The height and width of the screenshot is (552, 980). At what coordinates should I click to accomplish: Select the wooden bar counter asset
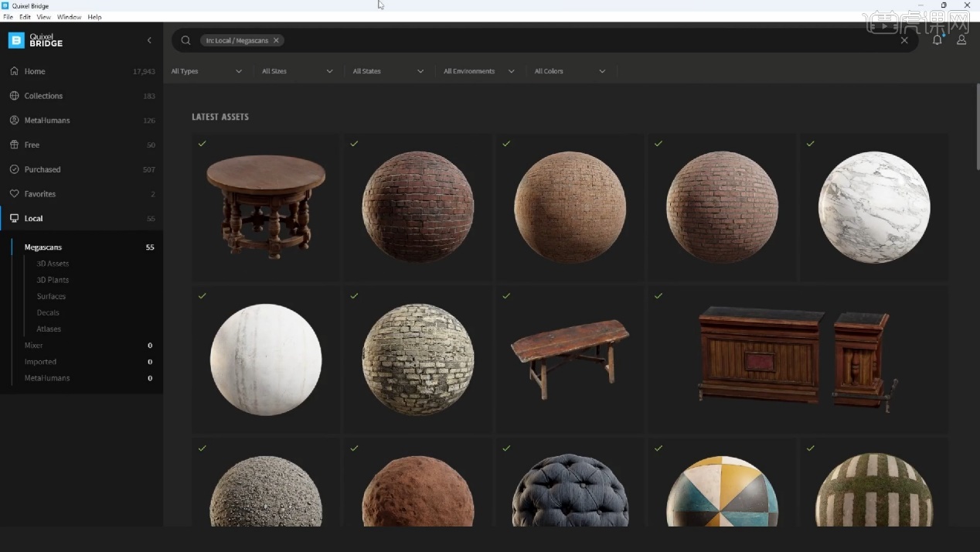[x=798, y=359]
